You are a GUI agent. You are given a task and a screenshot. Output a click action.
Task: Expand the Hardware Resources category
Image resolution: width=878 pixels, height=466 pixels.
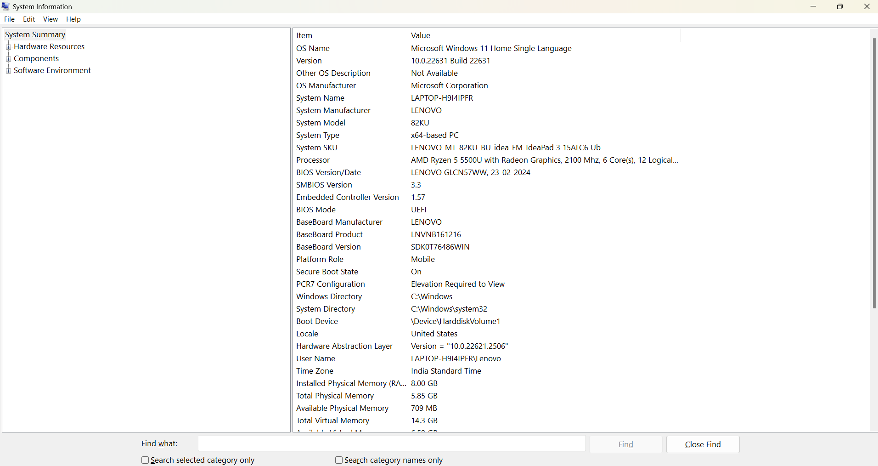9,46
